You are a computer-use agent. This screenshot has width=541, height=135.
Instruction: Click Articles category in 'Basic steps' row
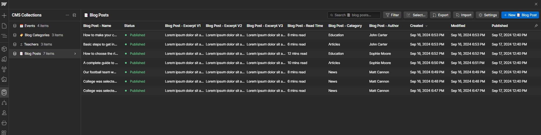click(x=334, y=44)
